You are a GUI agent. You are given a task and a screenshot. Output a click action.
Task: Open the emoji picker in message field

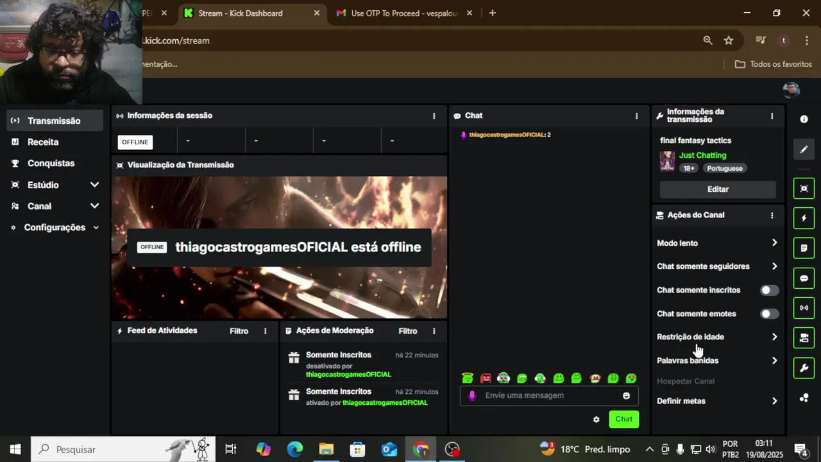point(627,395)
